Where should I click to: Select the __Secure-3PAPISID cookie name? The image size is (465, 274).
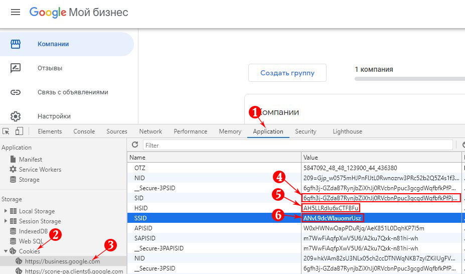pos(159,248)
